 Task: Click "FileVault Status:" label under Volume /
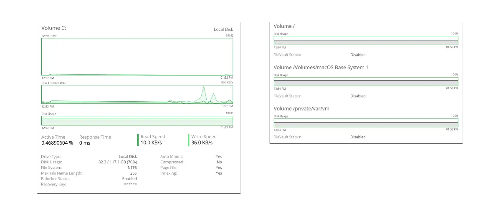point(287,55)
